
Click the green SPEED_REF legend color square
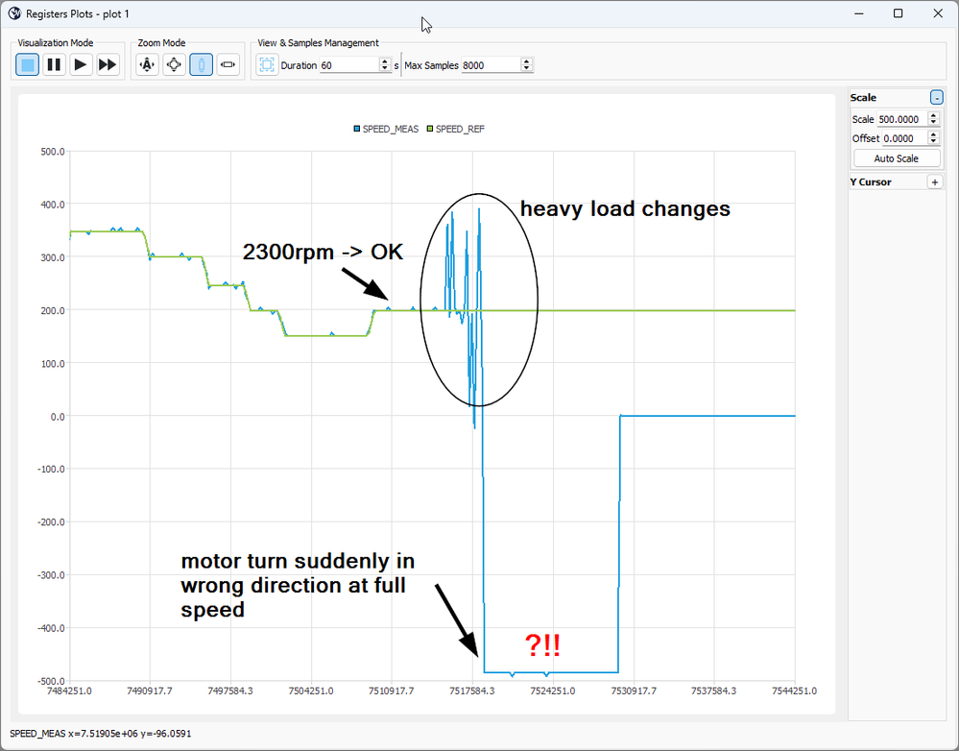tap(430, 129)
